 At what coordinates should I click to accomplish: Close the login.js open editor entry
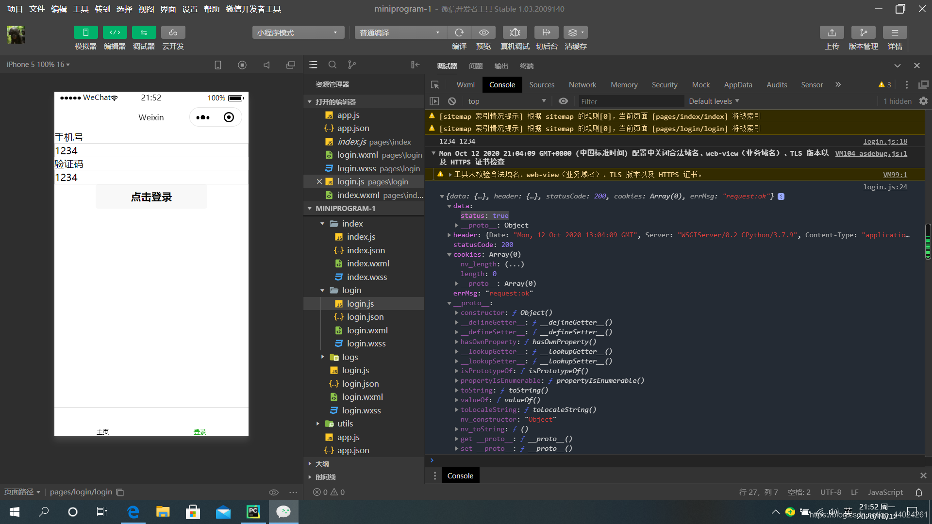pos(319,181)
